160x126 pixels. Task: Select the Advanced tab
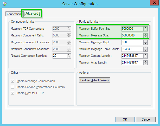tap(32, 14)
